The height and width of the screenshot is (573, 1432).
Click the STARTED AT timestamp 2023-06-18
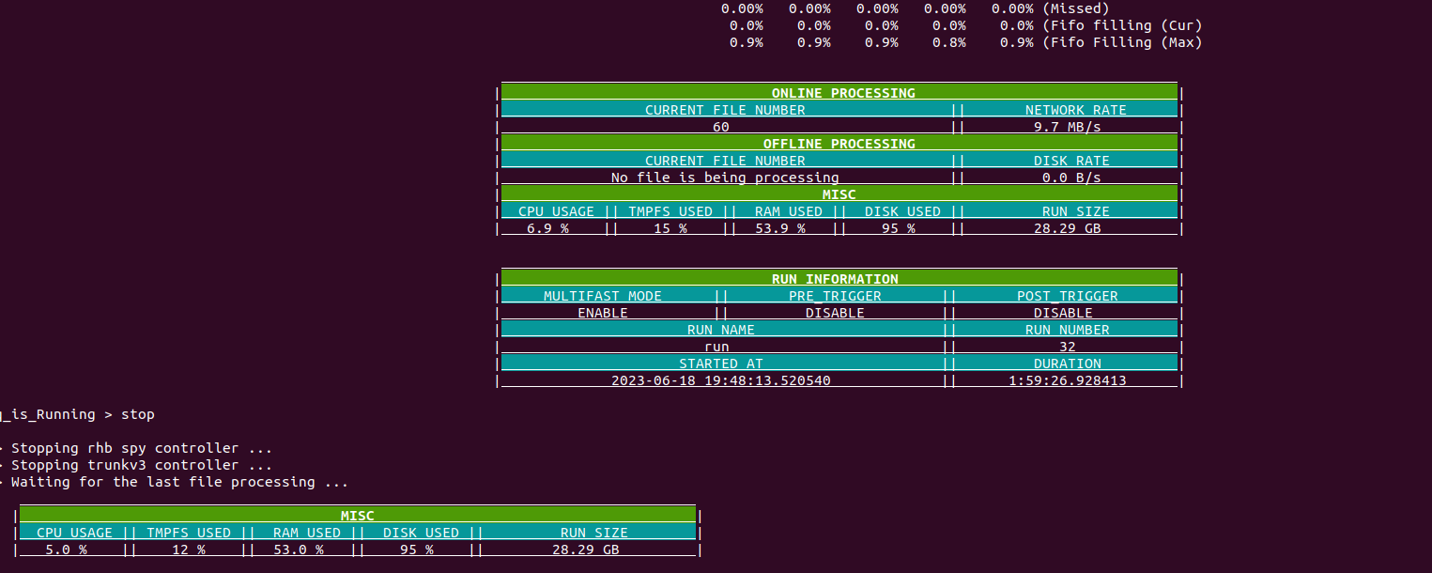point(720,380)
